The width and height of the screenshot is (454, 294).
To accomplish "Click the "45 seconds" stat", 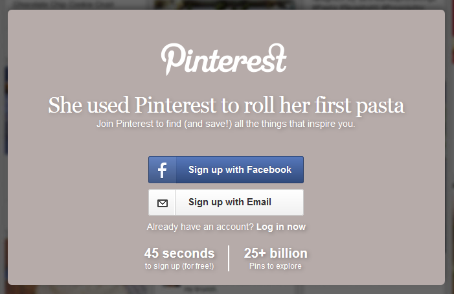I will (x=179, y=253).
